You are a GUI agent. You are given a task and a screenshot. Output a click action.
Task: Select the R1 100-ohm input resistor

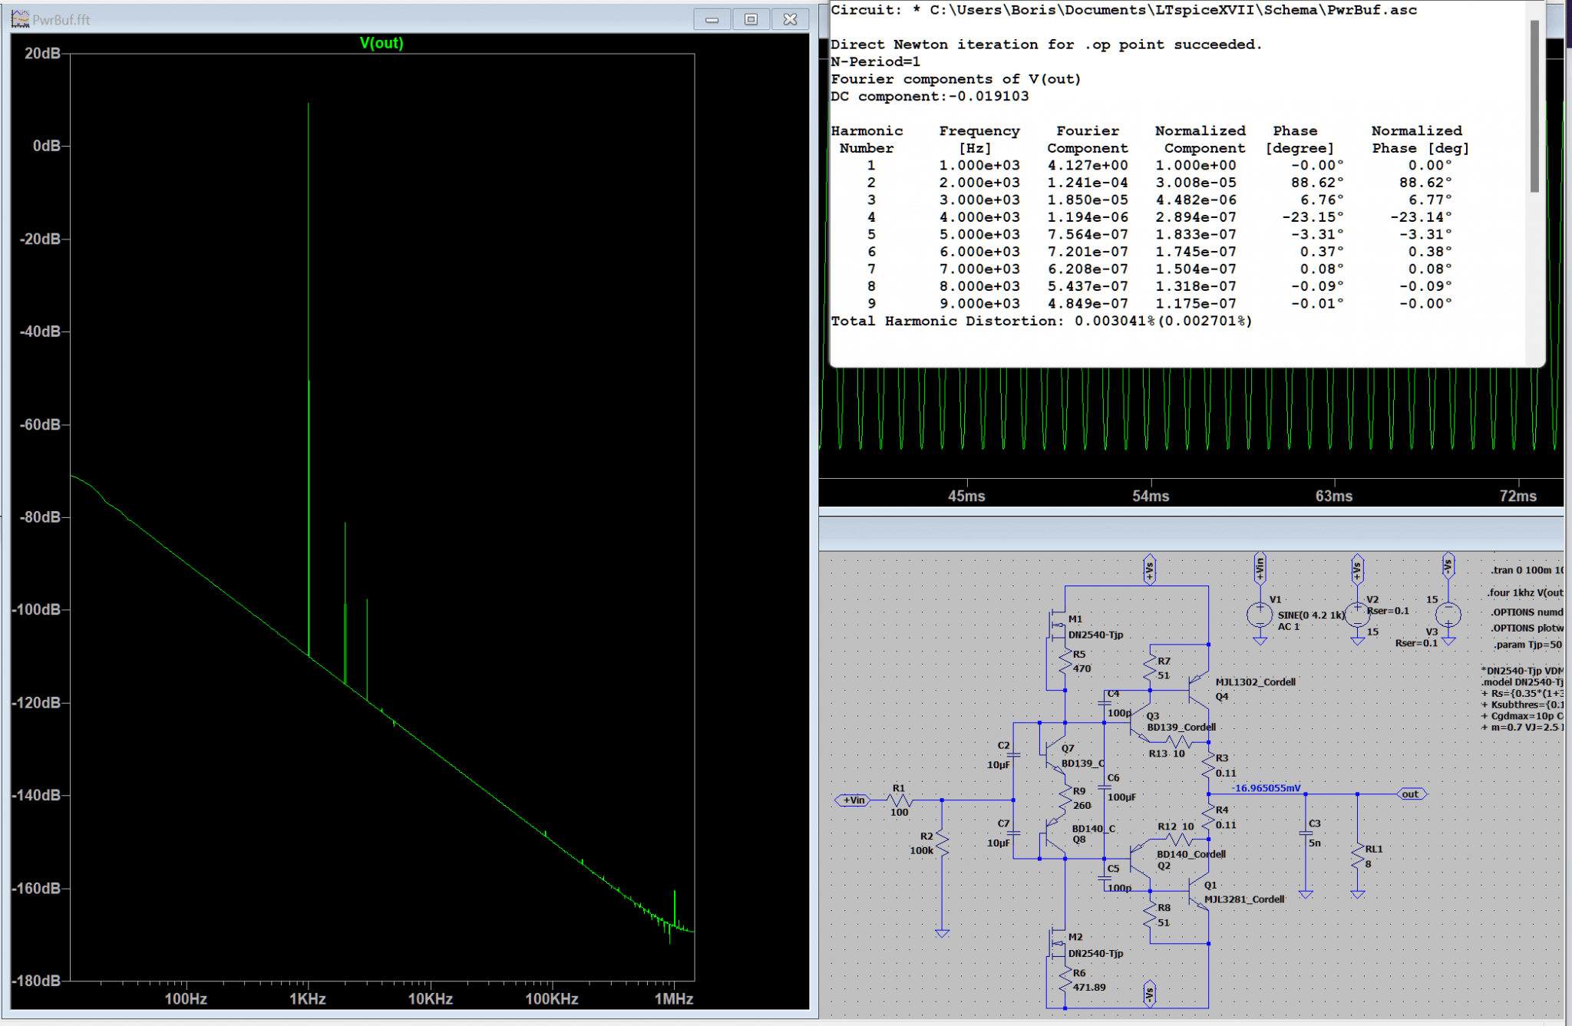point(900,800)
